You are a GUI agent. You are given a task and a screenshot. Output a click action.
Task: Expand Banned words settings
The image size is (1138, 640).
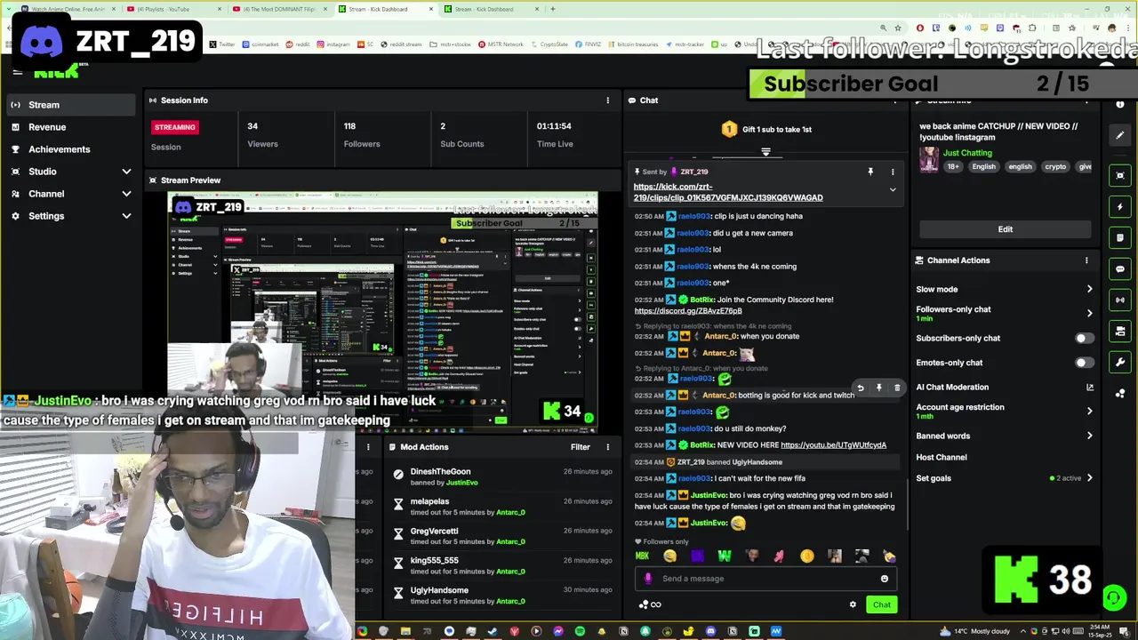coord(1089,436)
